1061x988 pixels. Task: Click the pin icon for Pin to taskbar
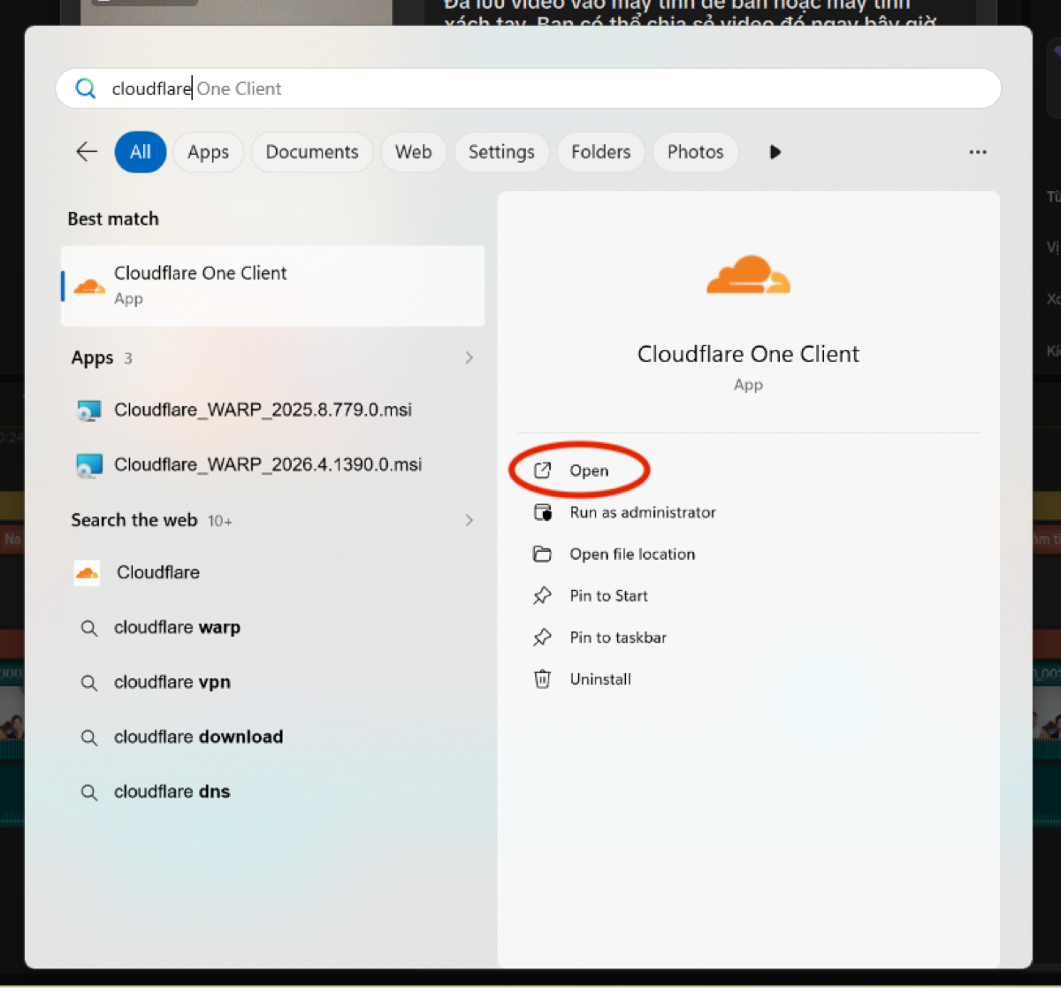pyautogui.click(x=542, y=638)
